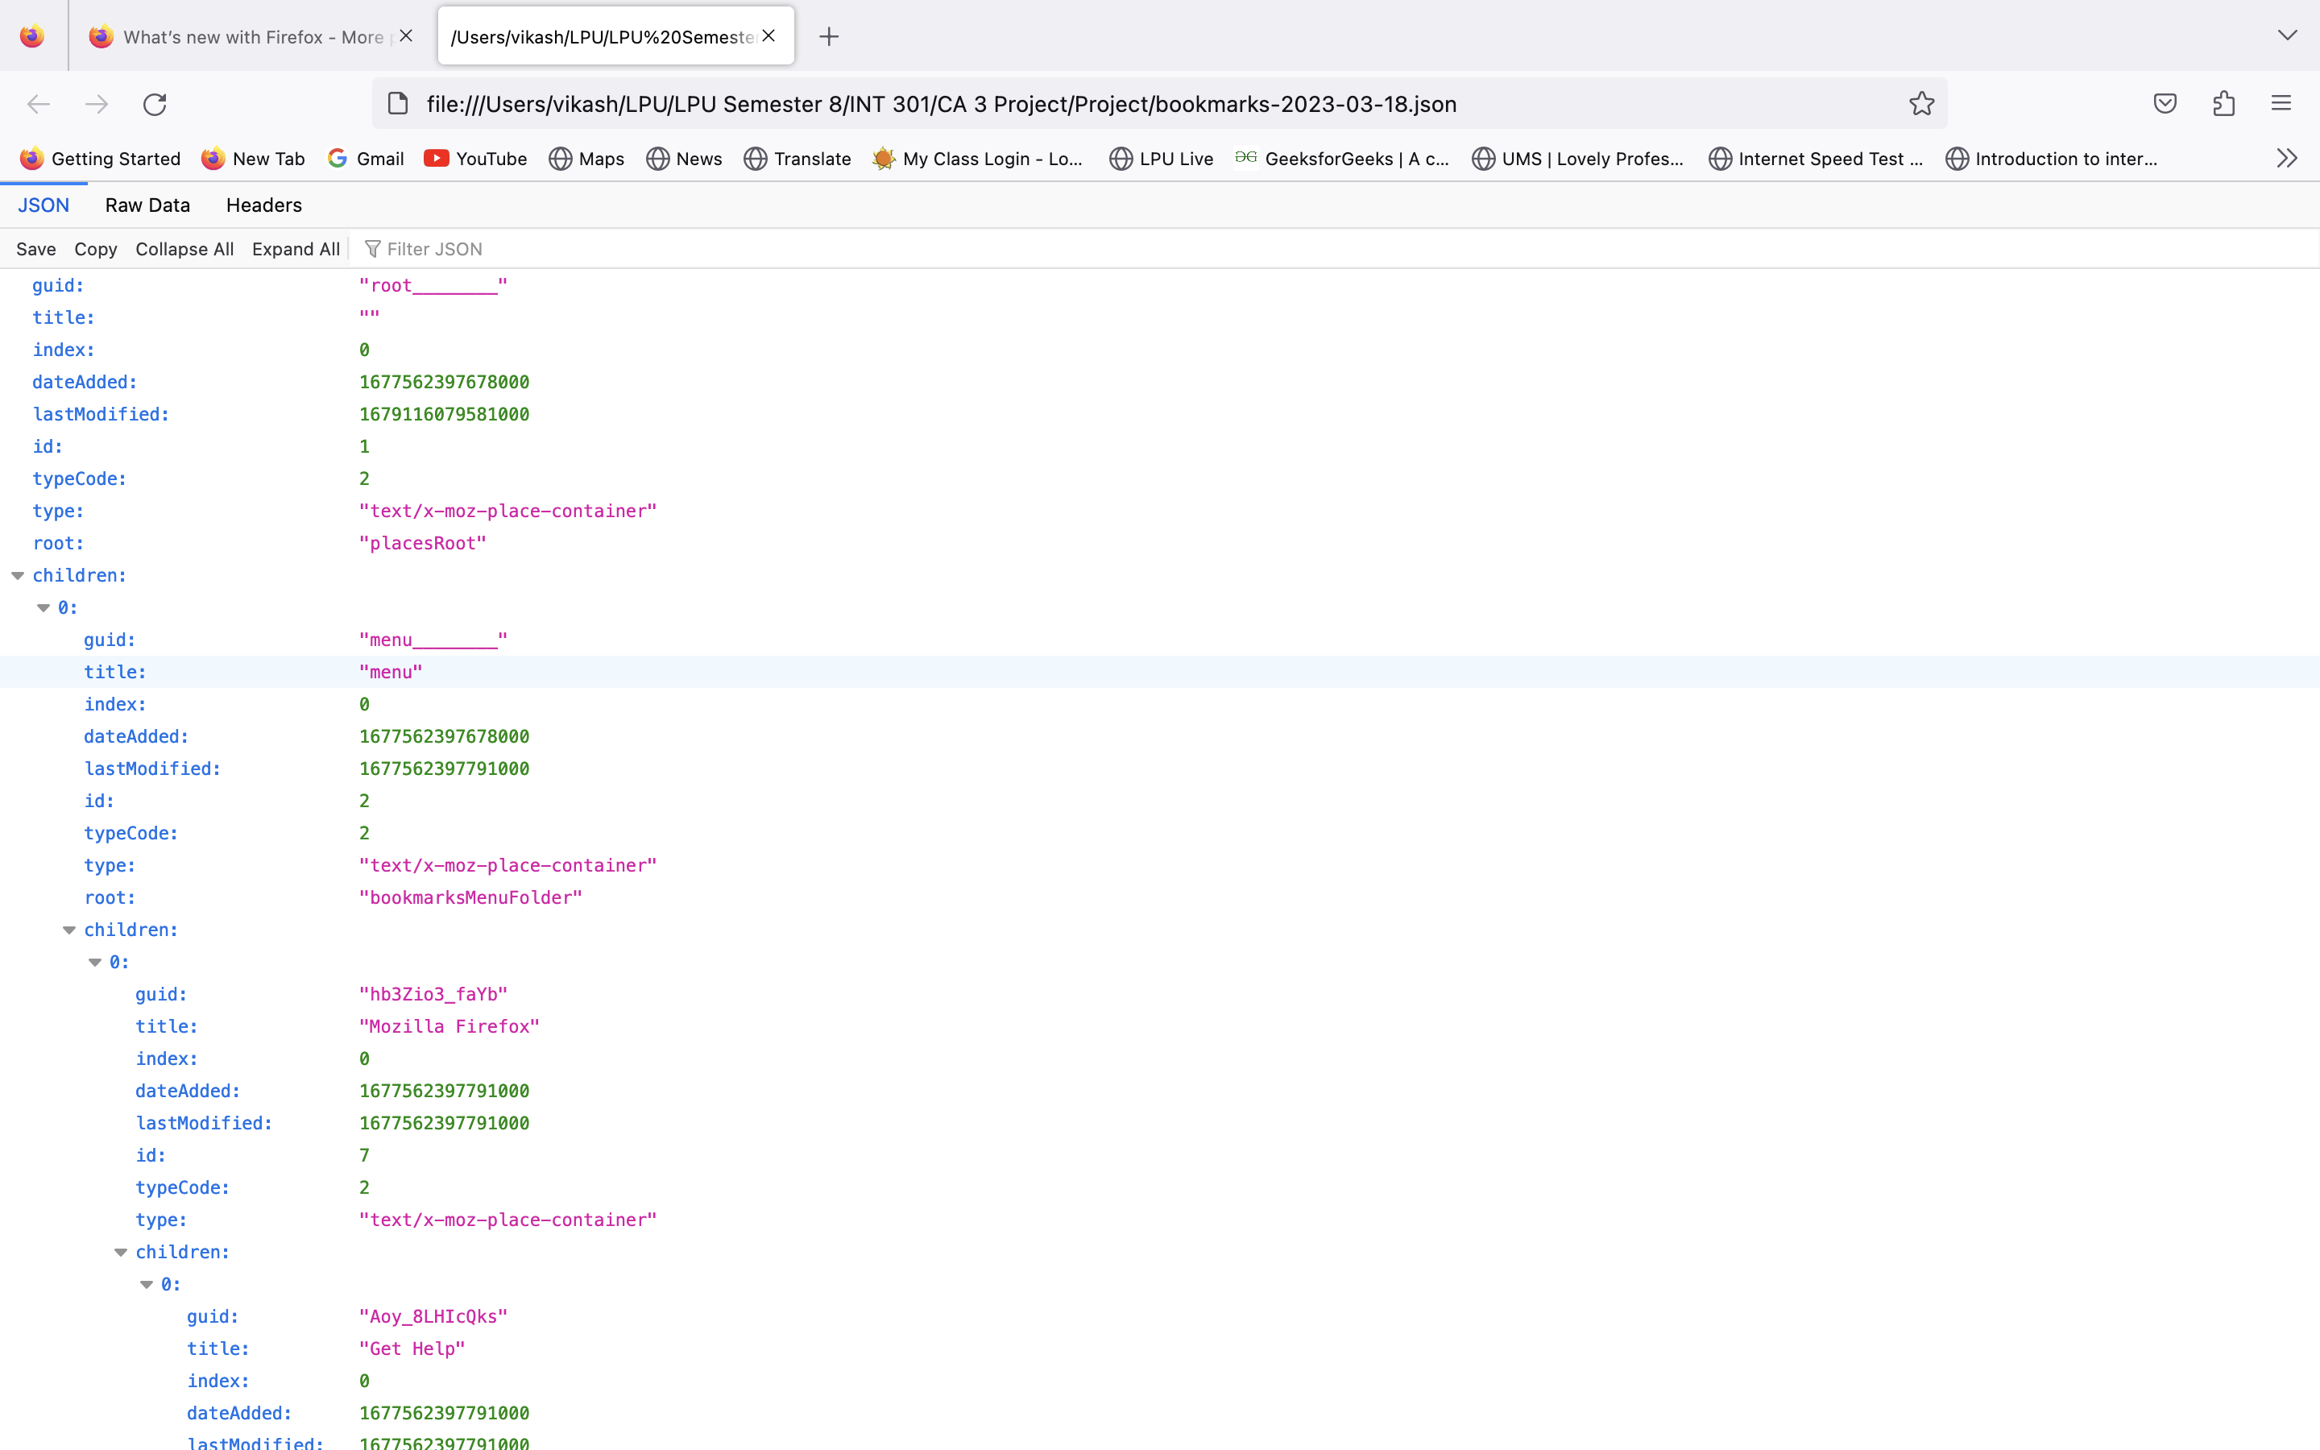Open the Maps bookmark
The height and width of the screenshot is (1450, 2320).
point(602,159)
